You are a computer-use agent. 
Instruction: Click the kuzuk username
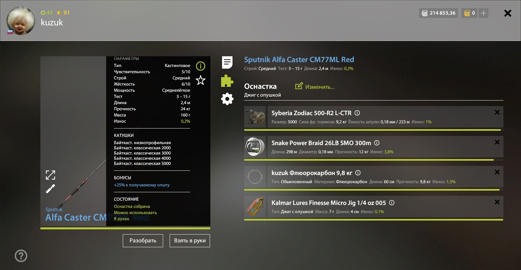pos(52,22)
